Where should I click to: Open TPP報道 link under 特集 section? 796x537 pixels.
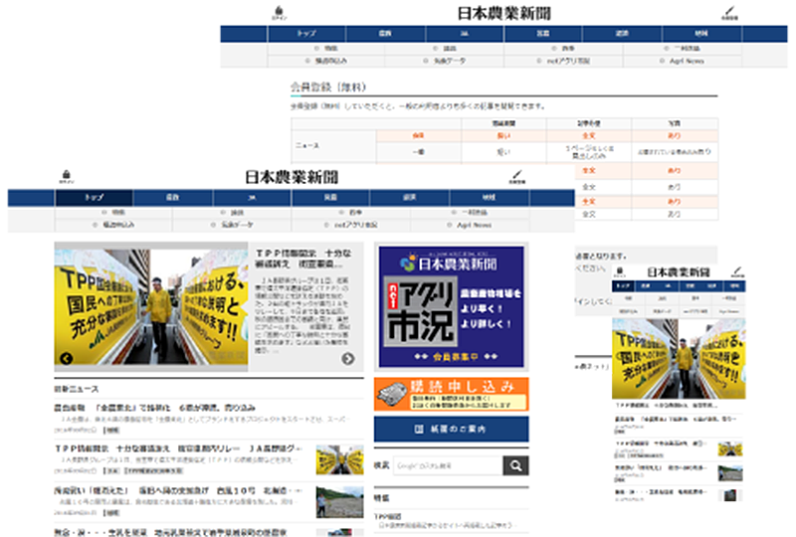388,516
